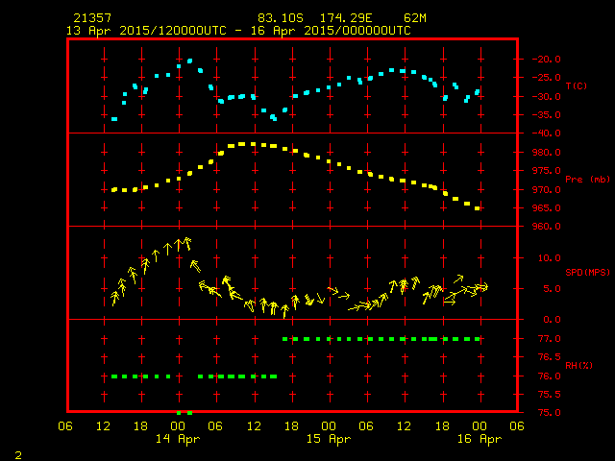Click start time 13 Apr 2015/120000UTC
The image size is (615, 461).
point(146,31)
